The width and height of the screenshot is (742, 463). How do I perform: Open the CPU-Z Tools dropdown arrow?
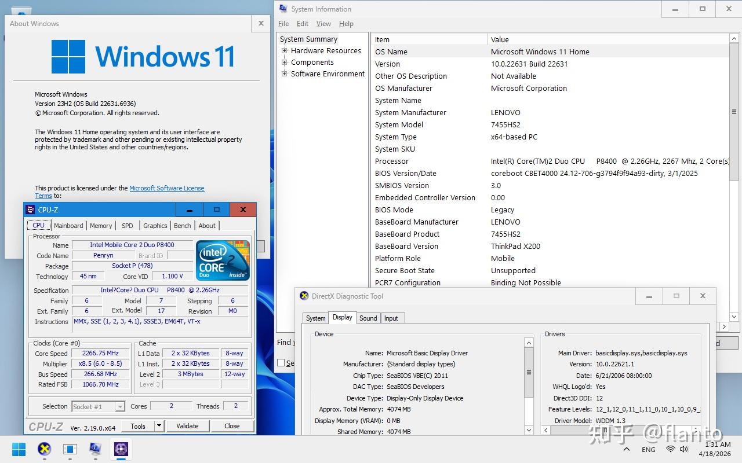(159, 426)
